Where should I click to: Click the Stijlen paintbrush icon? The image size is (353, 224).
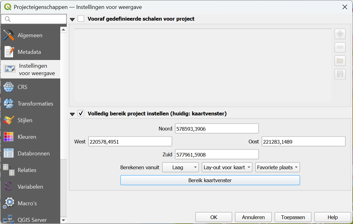[9, 120]
